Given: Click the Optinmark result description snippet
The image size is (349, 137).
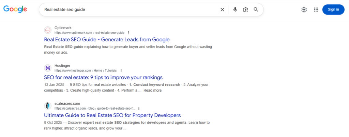Looking at the screenshot, I should pyautogui.click(x=128, y=50).
